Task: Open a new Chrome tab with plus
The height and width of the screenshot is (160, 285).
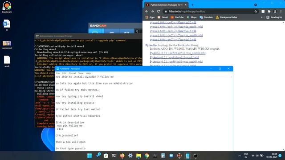Action: point(192,5)
